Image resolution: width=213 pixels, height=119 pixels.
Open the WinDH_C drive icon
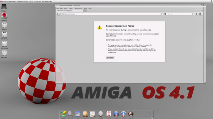point(4,25)
